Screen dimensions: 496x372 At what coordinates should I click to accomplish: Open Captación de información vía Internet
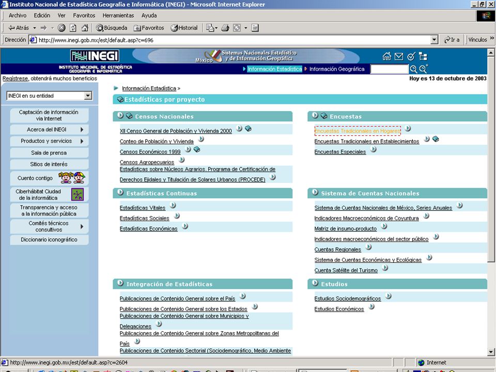[x=49, y=115]
